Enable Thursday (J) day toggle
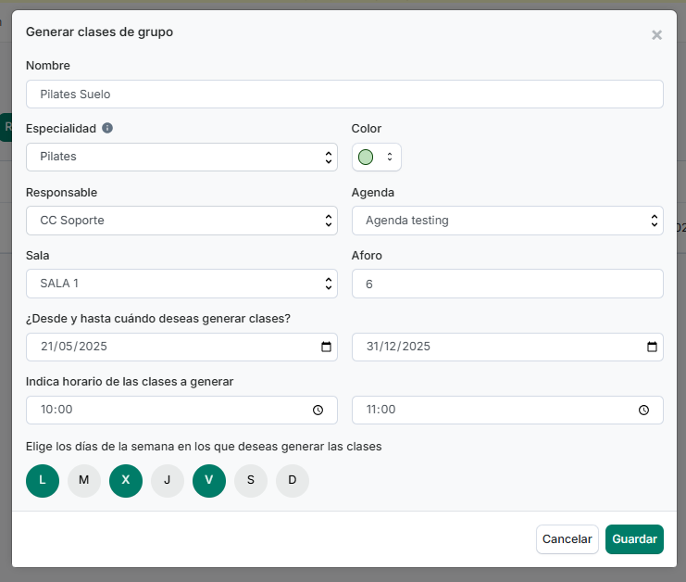The width and height of the screenshot is (686, 582). (168, 480)
